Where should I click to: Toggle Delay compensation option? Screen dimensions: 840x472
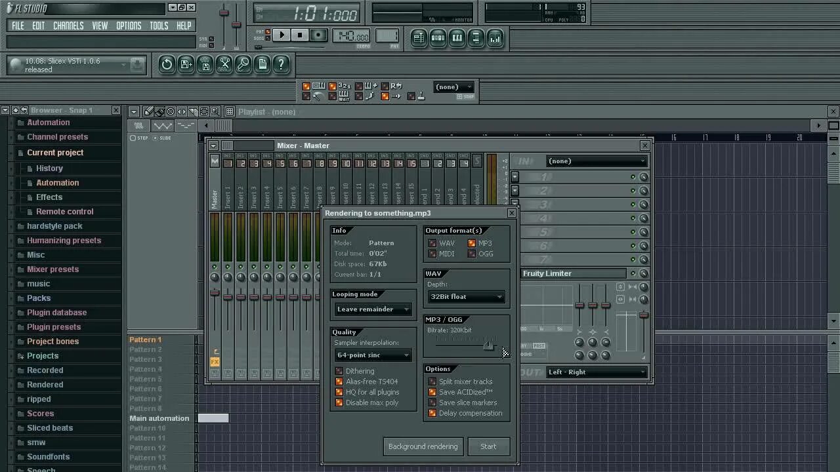coord(432,413)
